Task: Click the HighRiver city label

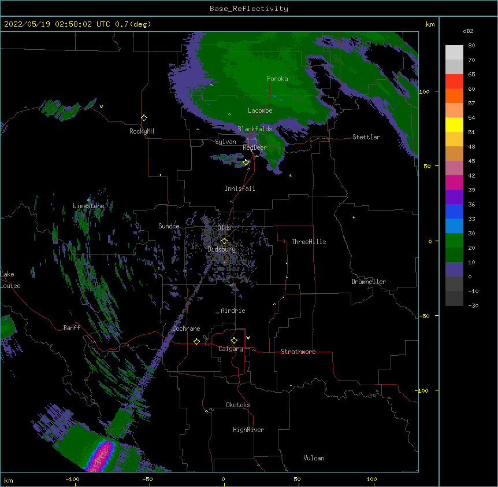Action: 248,430
